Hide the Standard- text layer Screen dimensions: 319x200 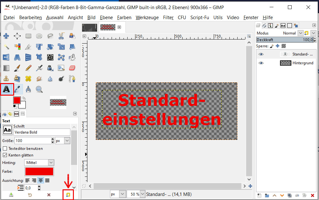(261, 54)
